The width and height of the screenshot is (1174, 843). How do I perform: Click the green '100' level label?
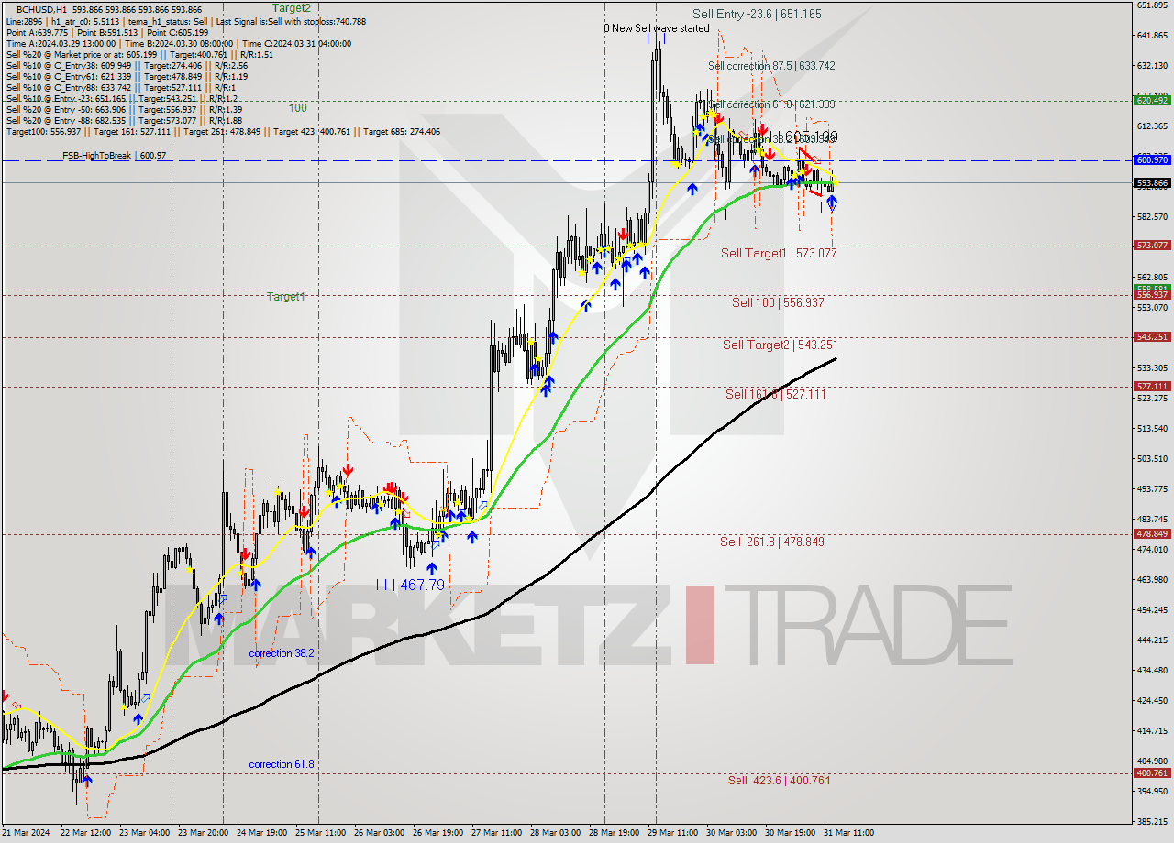(x=298, y=108)
